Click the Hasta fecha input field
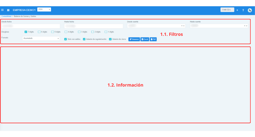Viewport: 255px width, 137px height. click(94, 26)
